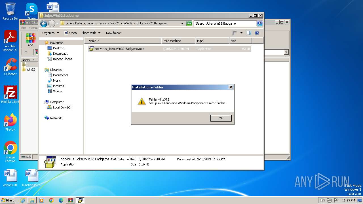Open Internet Explorer from taskbar
Viewport: 363px width, 204px height.
pos(22,200)
